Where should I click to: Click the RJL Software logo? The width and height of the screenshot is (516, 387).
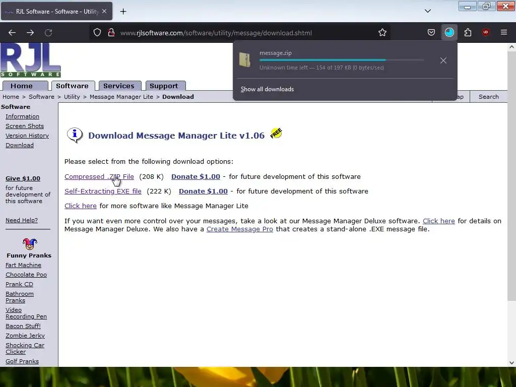(31, 60)
